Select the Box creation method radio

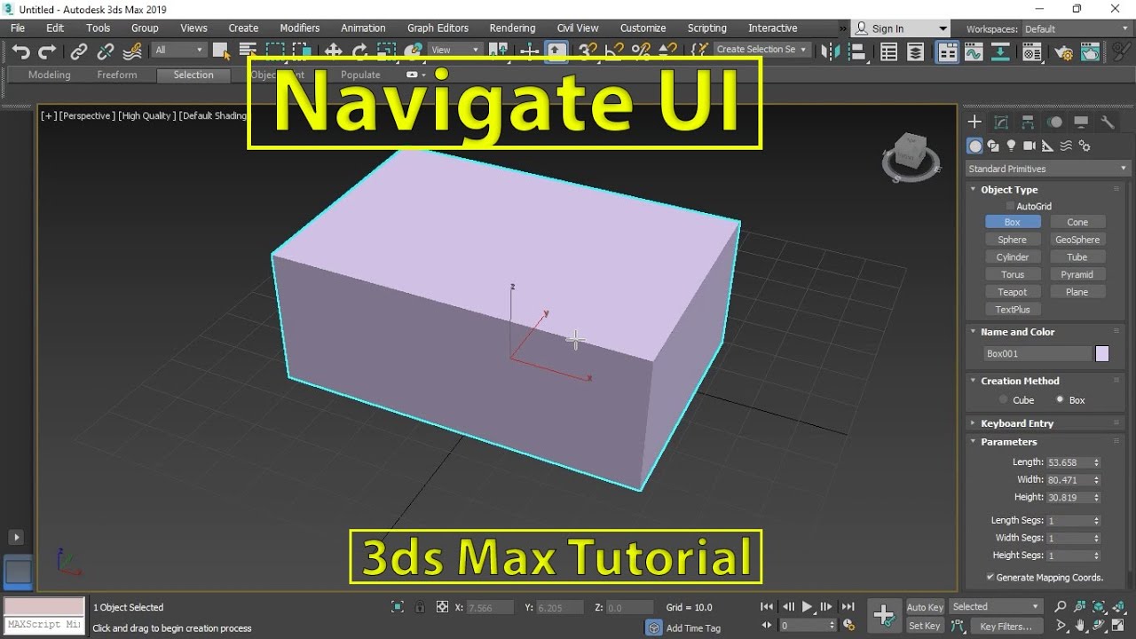click(x=1060, y=399)
